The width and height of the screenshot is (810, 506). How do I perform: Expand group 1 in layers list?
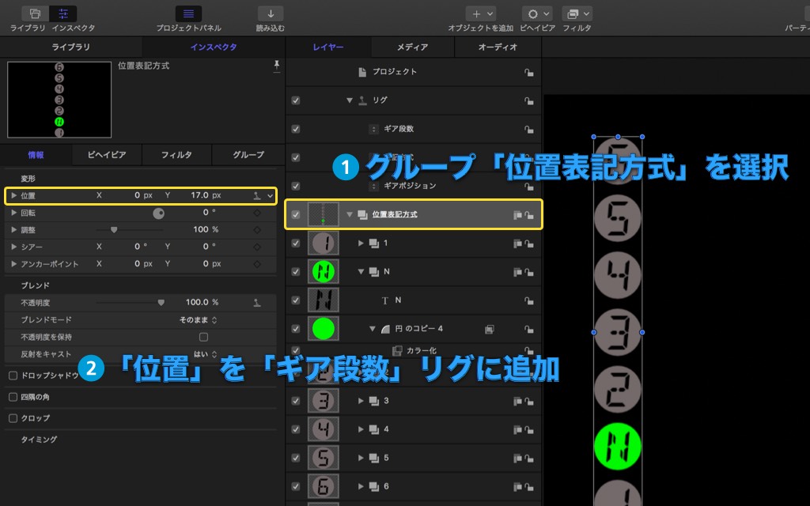[361, 244]
